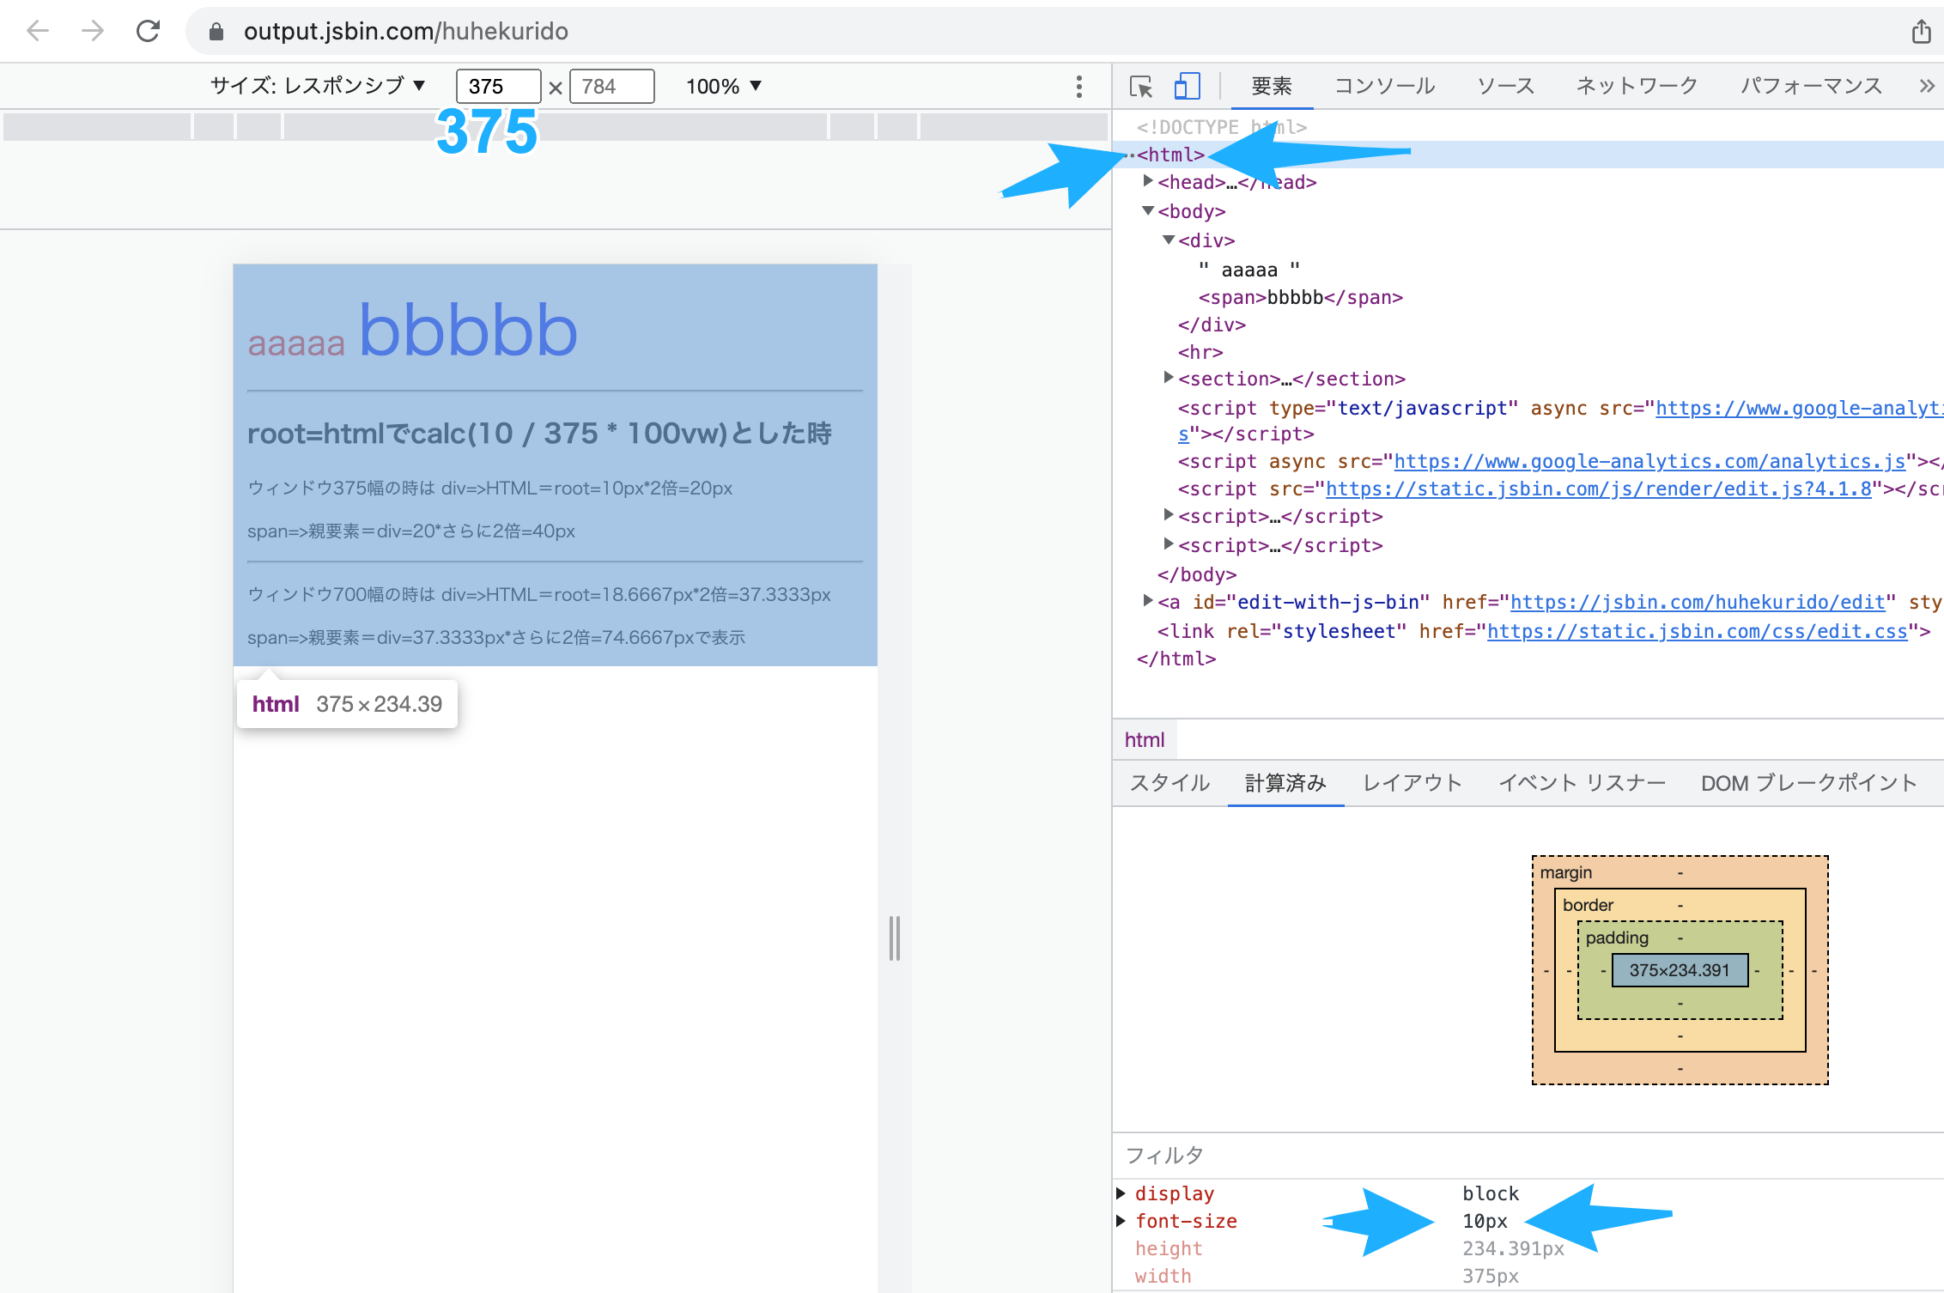Click the フィルタ filter field
1944x1293 pixels.
[1528, 1155]
